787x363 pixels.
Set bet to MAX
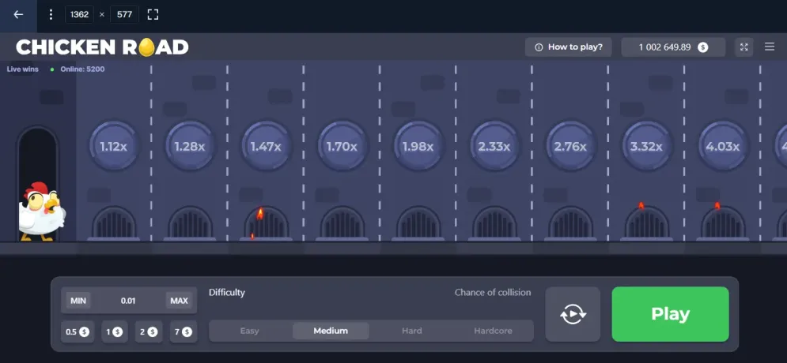pyautogui.click(x=180, y=301)
